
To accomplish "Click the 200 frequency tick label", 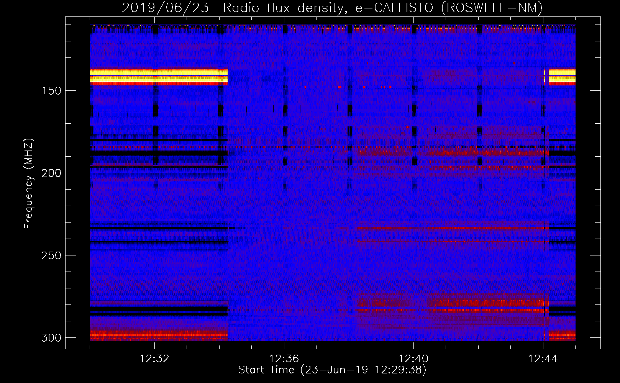I will tap(51, 173).
